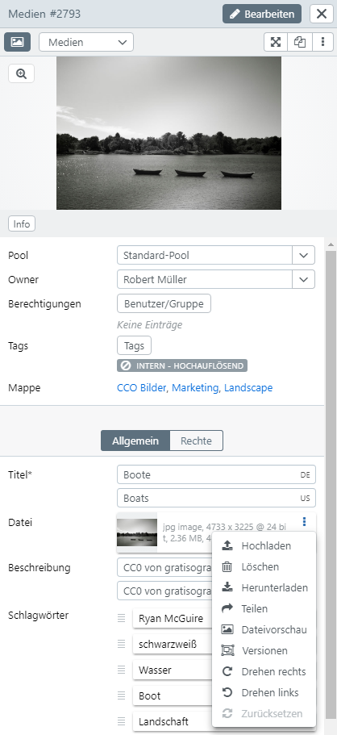Viewport: 337px width, 735px height.
Task: Open the top toolbar three-dot menu
Action: click(323, 42)
